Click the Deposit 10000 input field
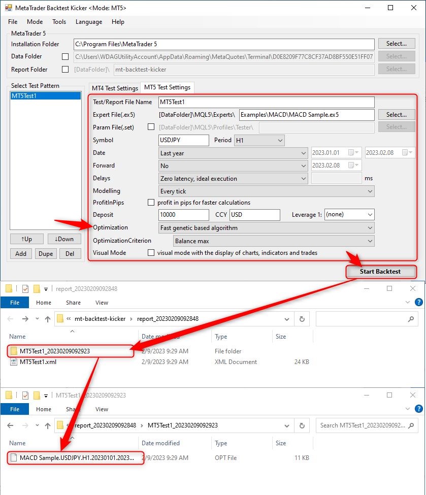Viewport: 426px width, 495px height. (183, 215)
